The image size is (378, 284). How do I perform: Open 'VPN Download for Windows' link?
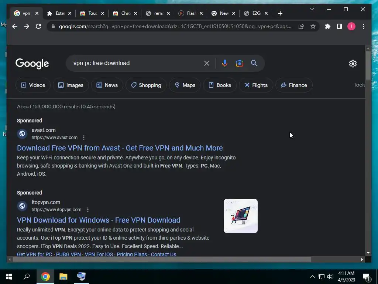click(x=99, y=220)
